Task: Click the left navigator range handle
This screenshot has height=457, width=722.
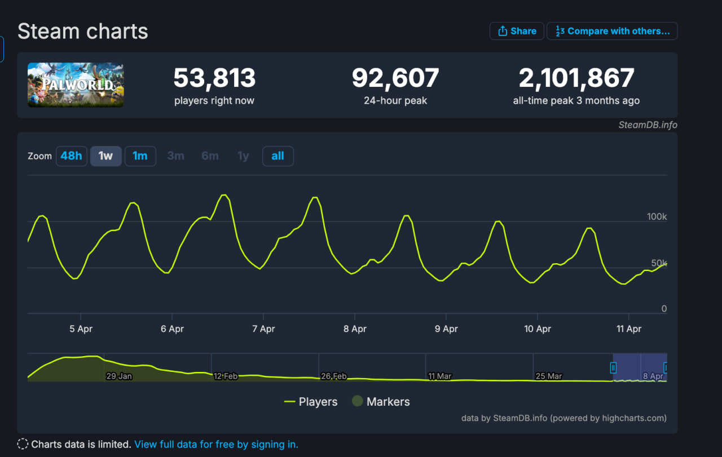Action: tap(613, 368)
